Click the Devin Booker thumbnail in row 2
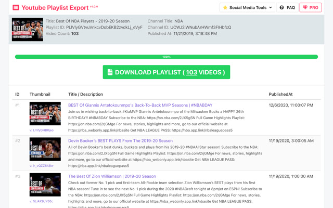Viewport: 333px width, 208px height. point(45,149)
